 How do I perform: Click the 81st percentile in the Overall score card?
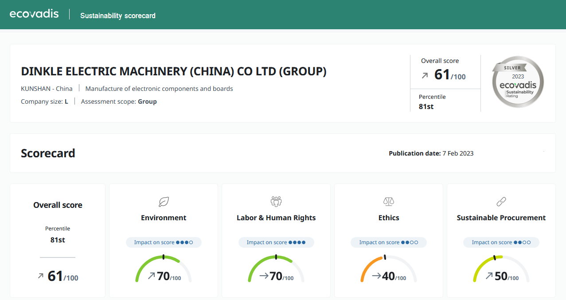point(58,240)
